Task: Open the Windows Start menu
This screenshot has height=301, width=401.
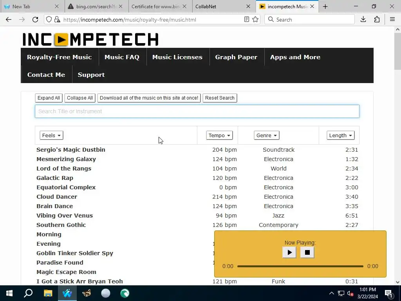Action: (x=9, y=293)
